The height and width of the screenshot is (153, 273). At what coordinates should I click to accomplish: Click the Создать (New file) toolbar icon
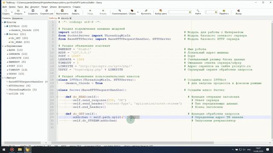[6, 11]
